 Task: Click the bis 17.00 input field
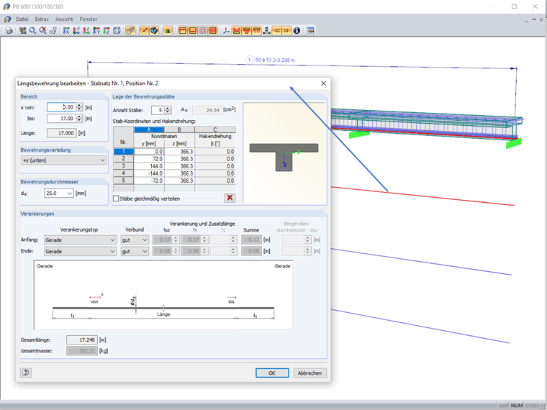tap(62, 119)
